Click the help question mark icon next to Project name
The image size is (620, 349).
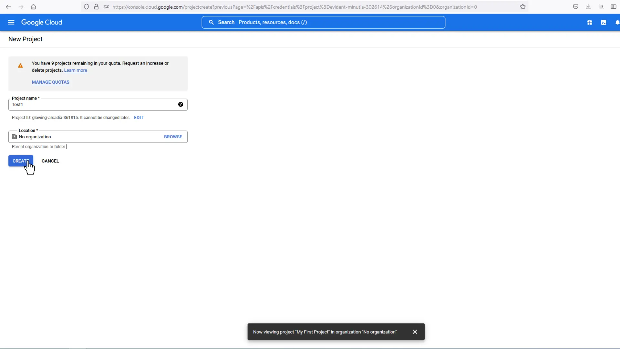click(181, 104)
